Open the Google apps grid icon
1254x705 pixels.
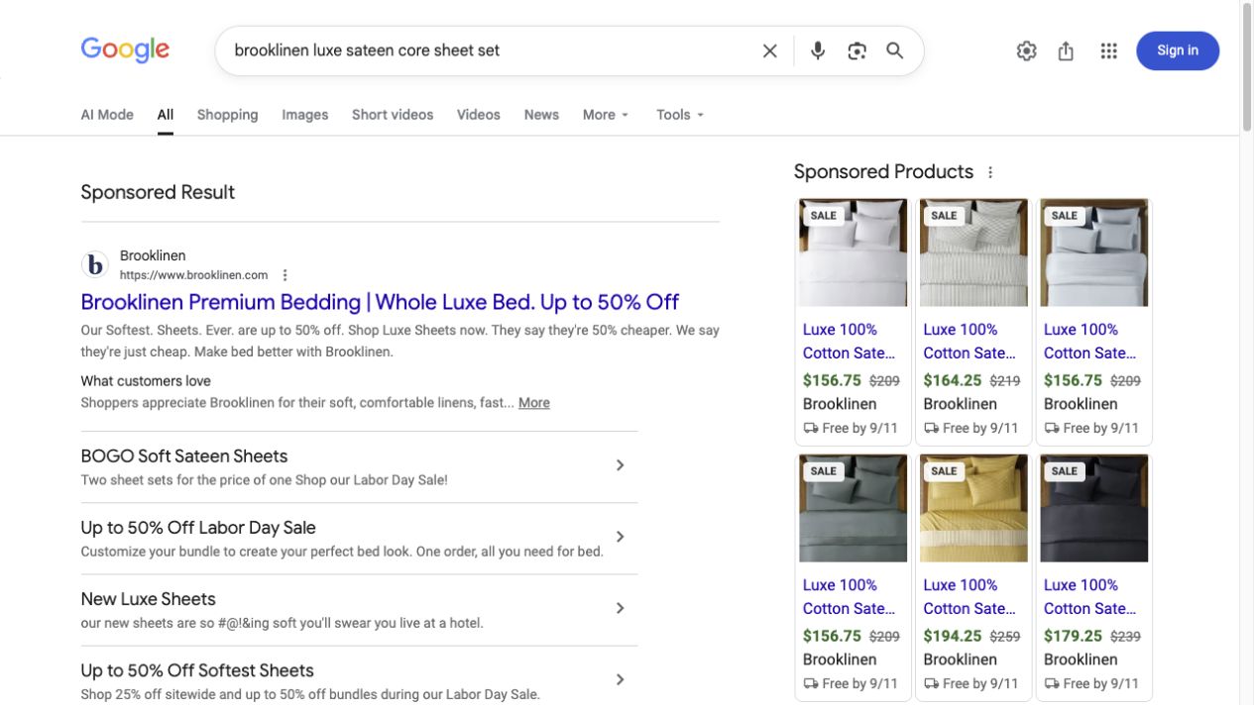pyautogui.click(x=1109, y=50)
